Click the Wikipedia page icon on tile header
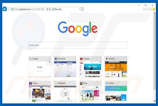This screenshot has width=158, height=106. point(56,83)
